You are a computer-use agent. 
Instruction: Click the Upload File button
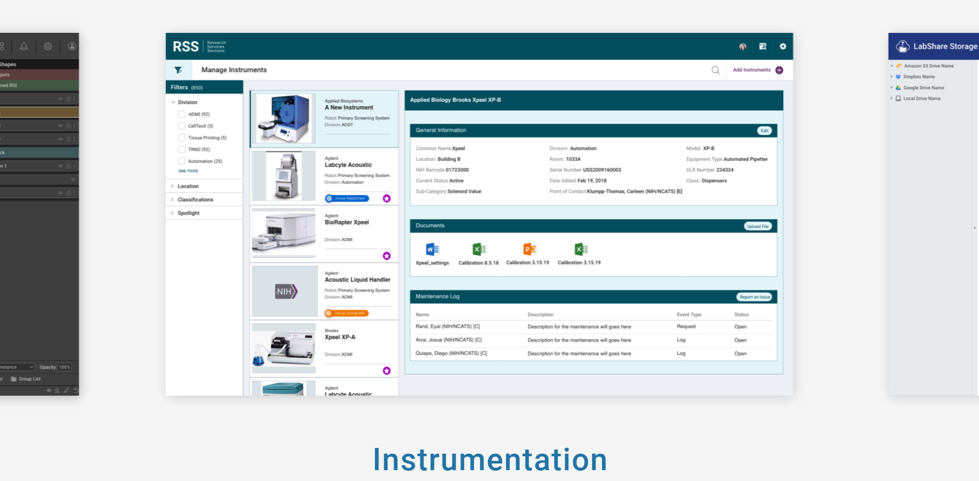pos(757,227)
